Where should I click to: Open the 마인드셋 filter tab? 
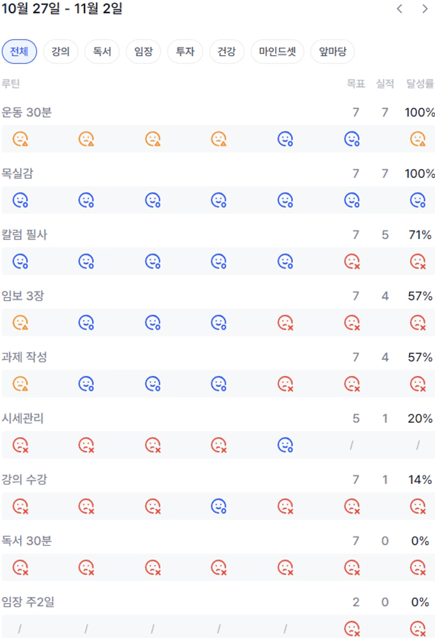(x=278, y=52)
